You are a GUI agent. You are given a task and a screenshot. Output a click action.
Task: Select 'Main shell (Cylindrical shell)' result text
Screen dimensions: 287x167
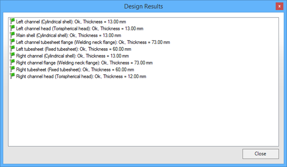point(69,35)
